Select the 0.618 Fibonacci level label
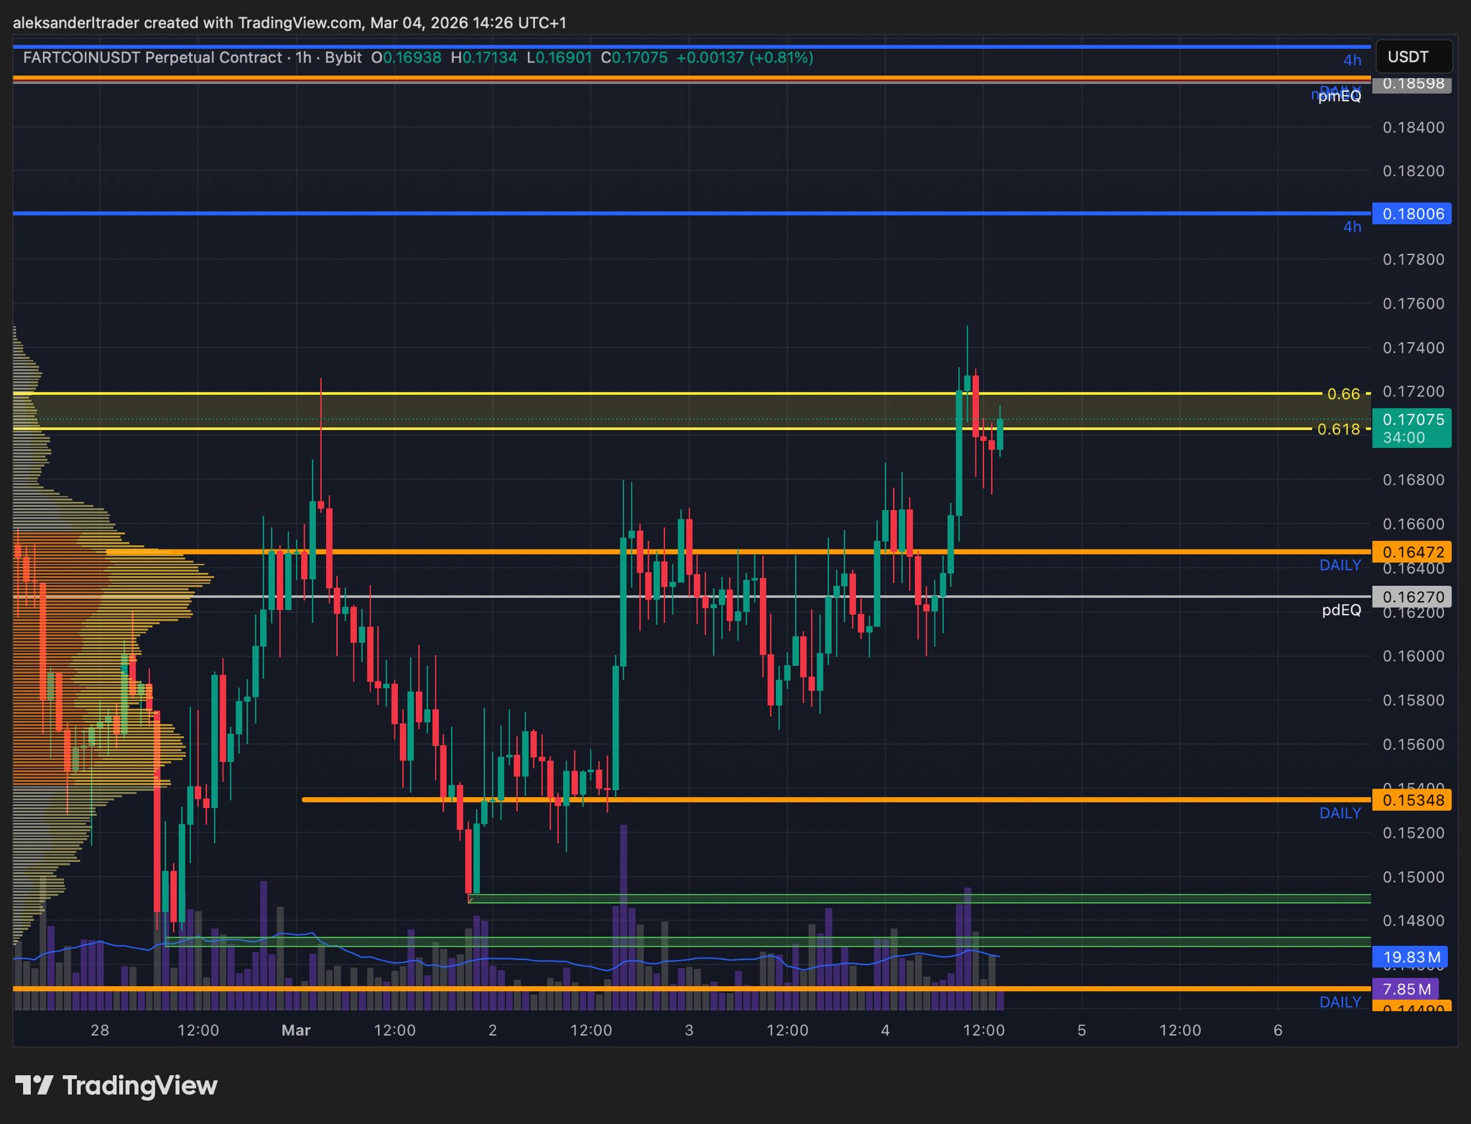Screen dimensions: 1471x1124 pos(1338,429)
